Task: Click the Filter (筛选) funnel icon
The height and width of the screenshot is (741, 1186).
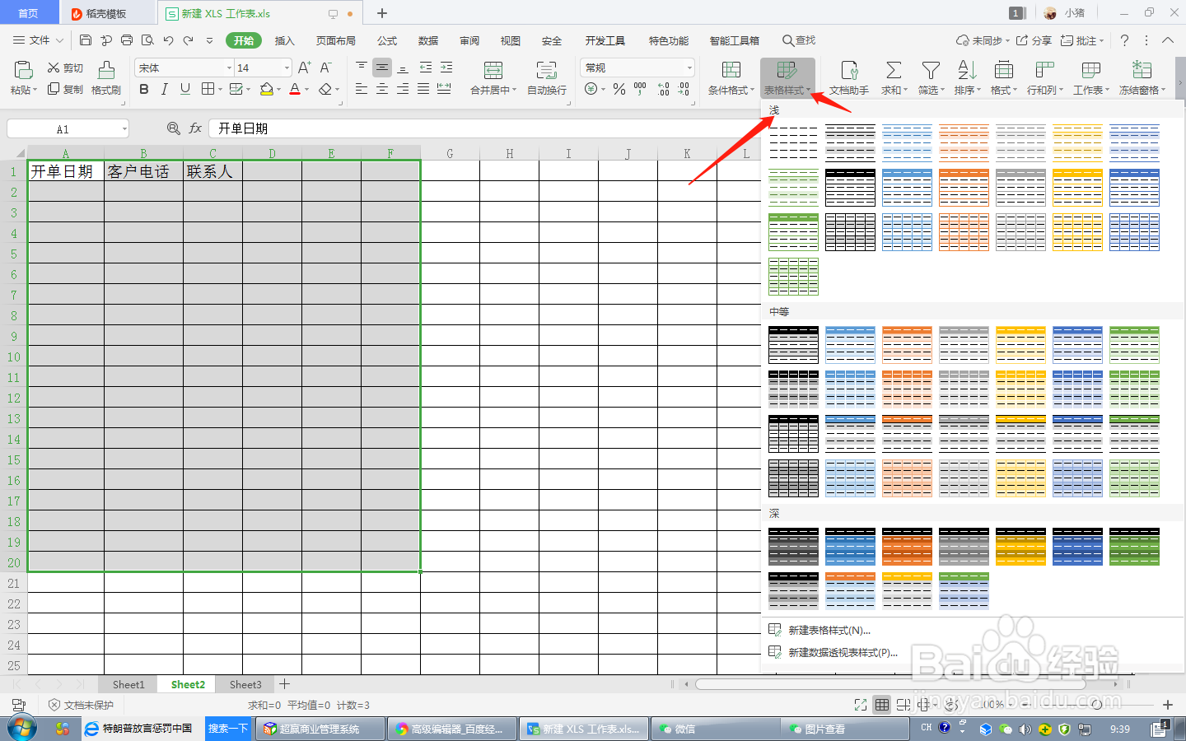Action: pos(931,71)
